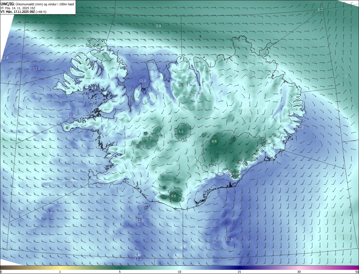Click the 10.2 value label

pos(74,245)
